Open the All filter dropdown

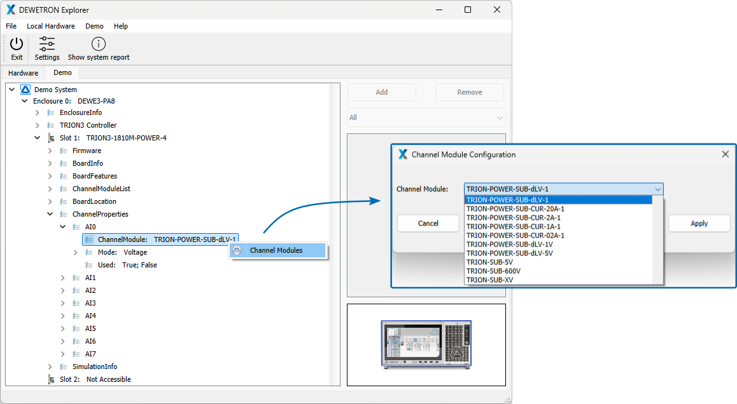(426, 118)
